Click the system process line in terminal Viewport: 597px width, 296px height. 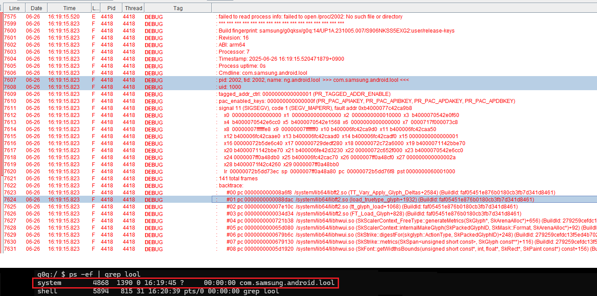(x=186, y=283)
